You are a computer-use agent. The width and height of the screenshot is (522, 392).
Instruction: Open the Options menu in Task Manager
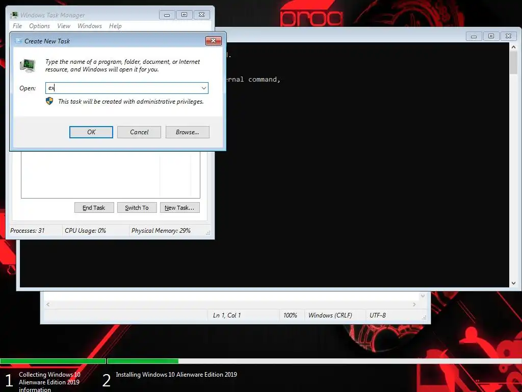39,26
